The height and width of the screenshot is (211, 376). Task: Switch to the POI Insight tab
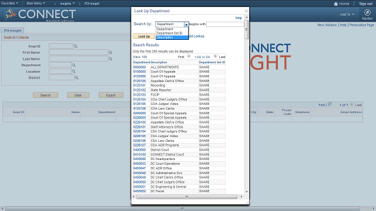[x=12, y=30]
